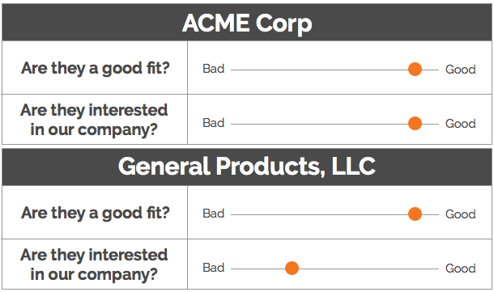The width and height of the screenshot is (494, 292).
Task: Click 'Are they interested' label under ACME Corp
Action: pos(94,110)
